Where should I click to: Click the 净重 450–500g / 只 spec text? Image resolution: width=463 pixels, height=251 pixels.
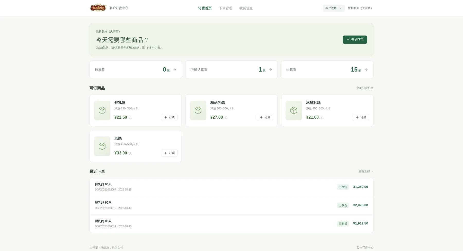pos(127,144)
